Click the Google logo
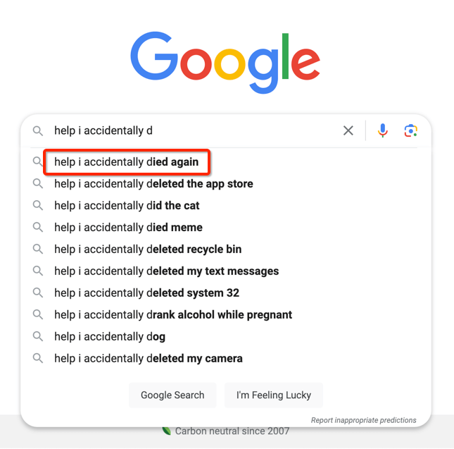The height and width of the screenshot is (449, 454). [x=225, y=62]
